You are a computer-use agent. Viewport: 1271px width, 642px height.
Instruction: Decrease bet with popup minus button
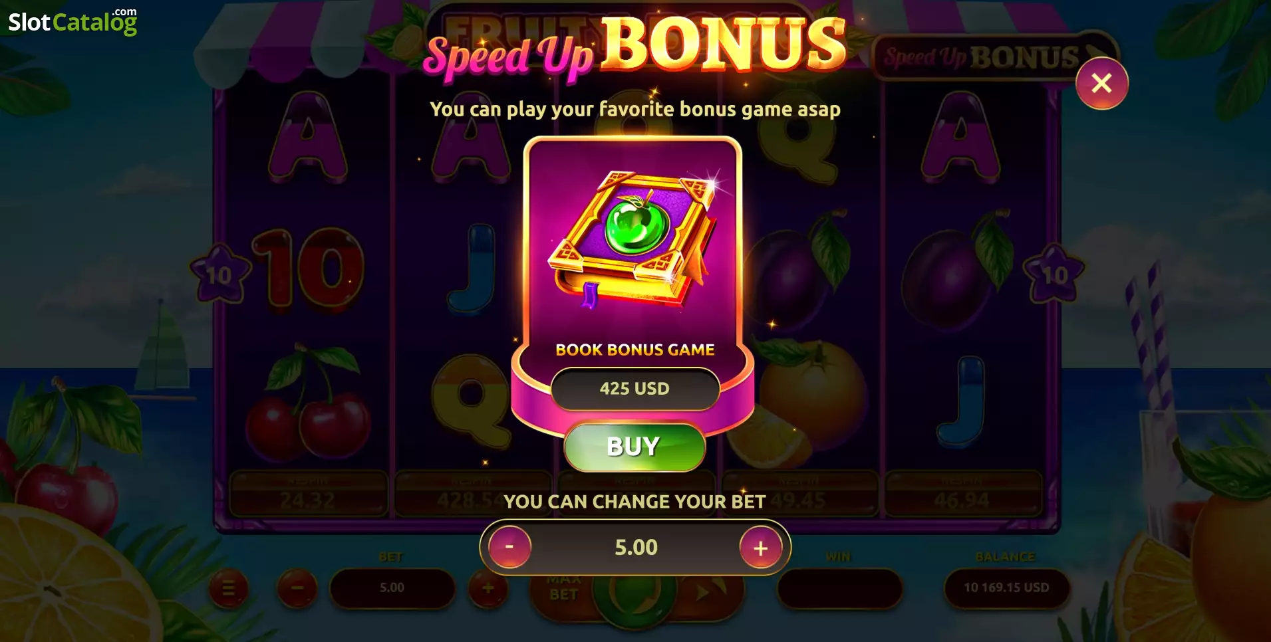(509, 547)
